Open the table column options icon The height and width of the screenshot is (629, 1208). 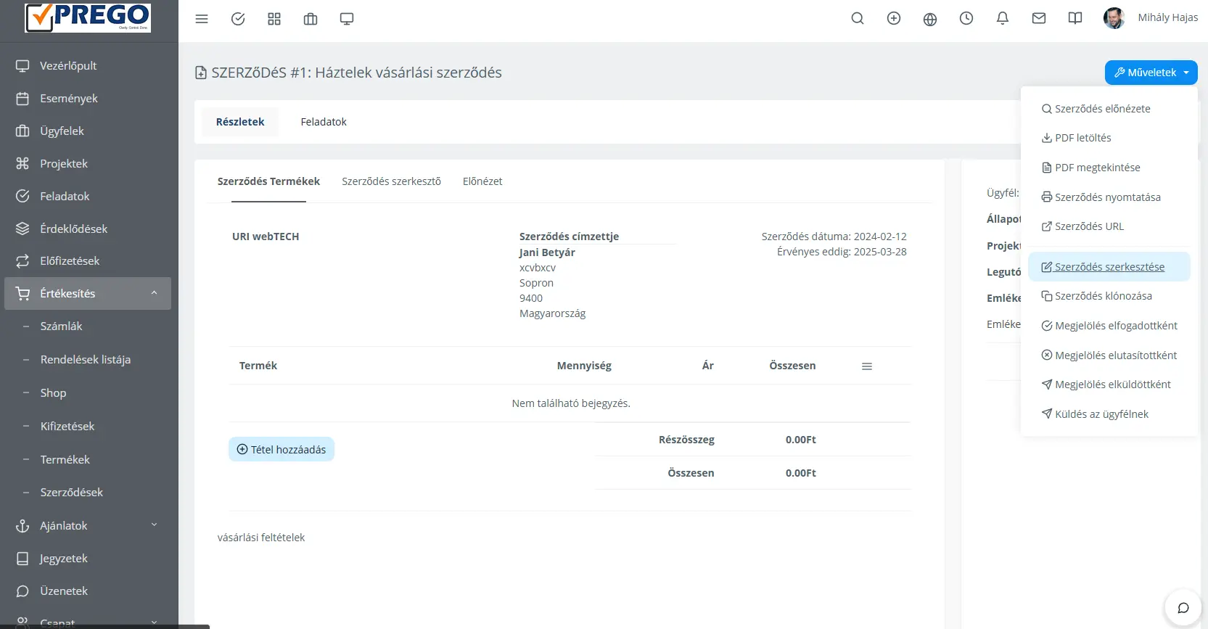866,366
